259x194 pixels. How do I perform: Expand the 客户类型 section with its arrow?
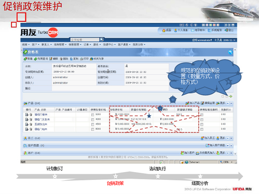[x=228, y=145]
